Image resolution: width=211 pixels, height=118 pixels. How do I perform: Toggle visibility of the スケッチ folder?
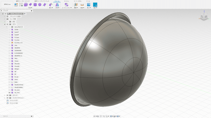[x=8, y=95]
